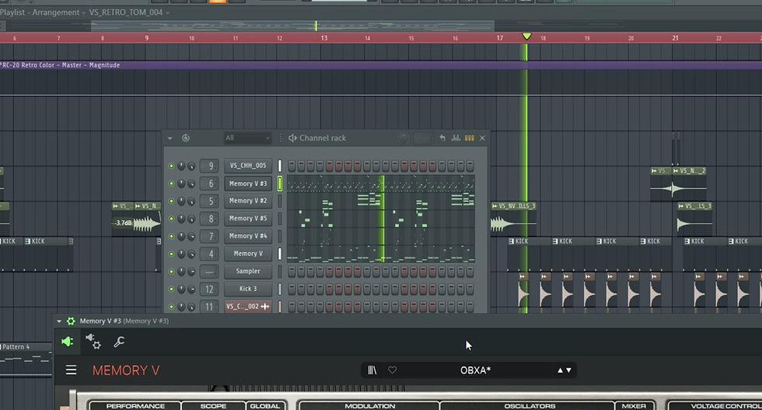The height and width of the screenshot is (410, 762).
Task: Click the channel select light for Memory V #3
Action: point(279,184)
